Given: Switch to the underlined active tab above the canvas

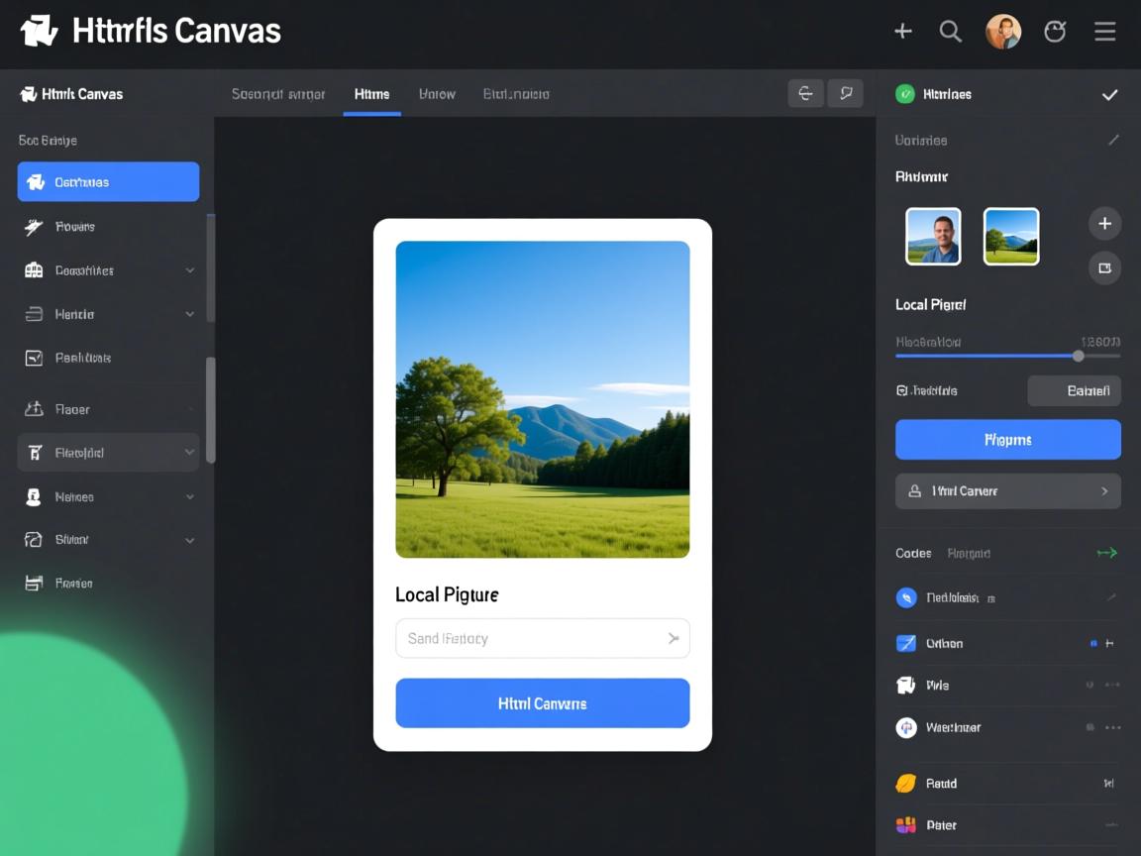Looking at the screenshot, I should tap(371, 94).
